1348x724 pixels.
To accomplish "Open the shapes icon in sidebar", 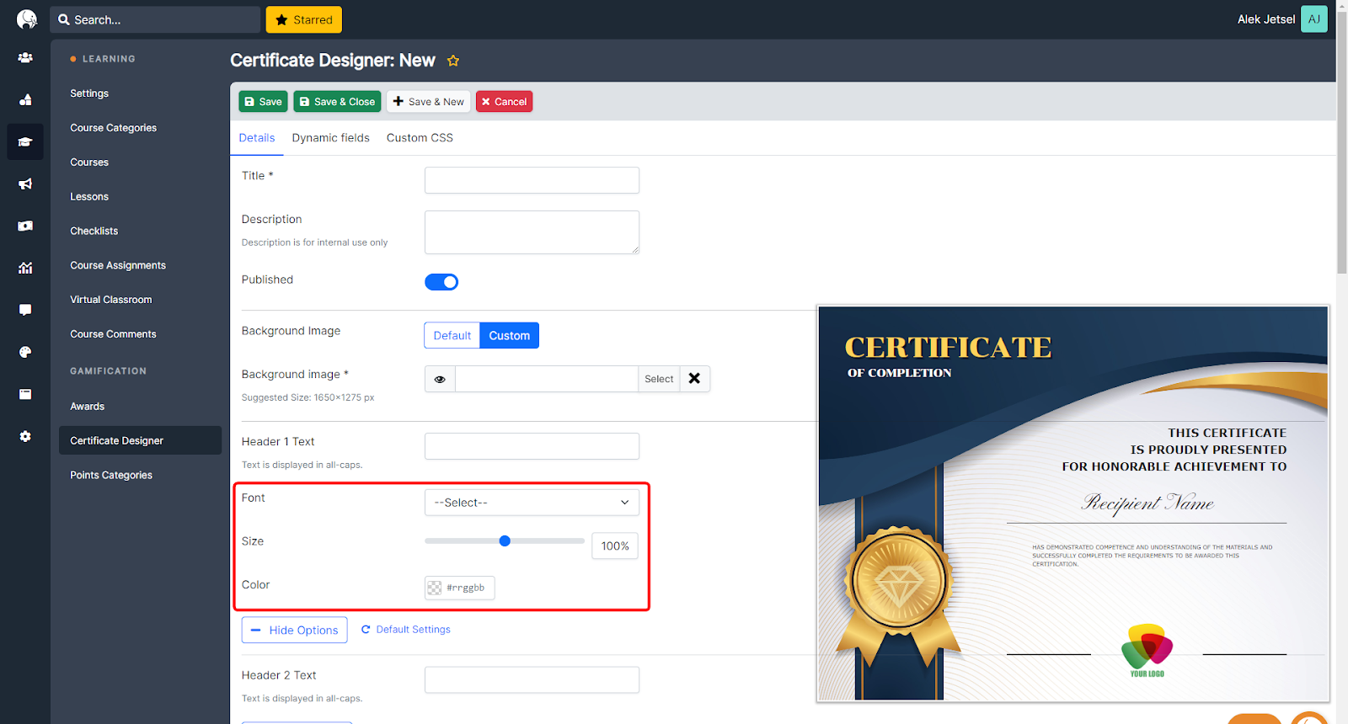I will (25, 100).
